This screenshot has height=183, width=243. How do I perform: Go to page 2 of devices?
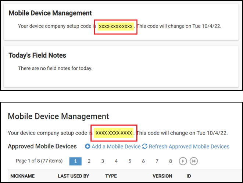[89, 161]
